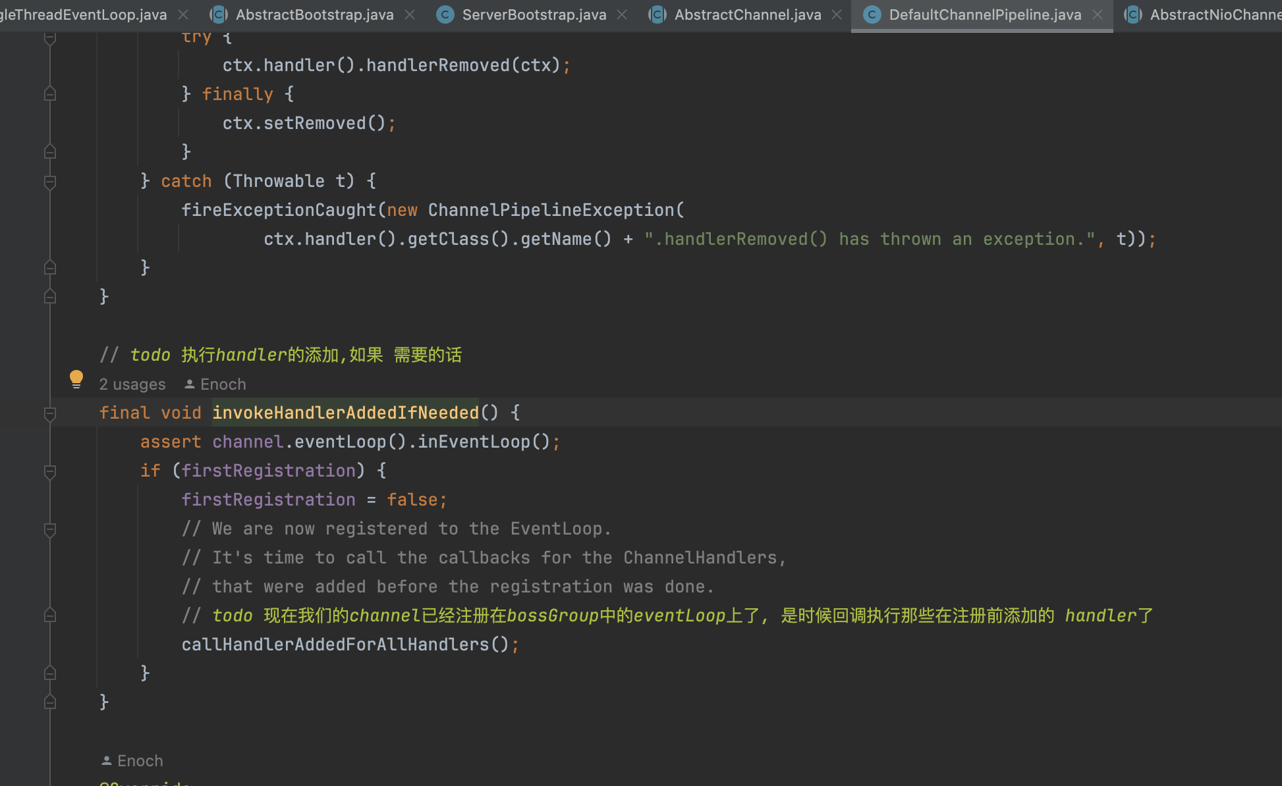Click AbstractBootstrap.java class file icon

pyautogui.click(x=218, y=14)
